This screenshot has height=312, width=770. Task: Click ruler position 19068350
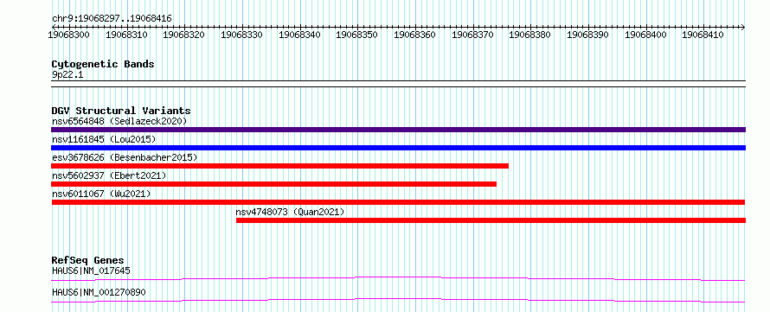(356, 35)
